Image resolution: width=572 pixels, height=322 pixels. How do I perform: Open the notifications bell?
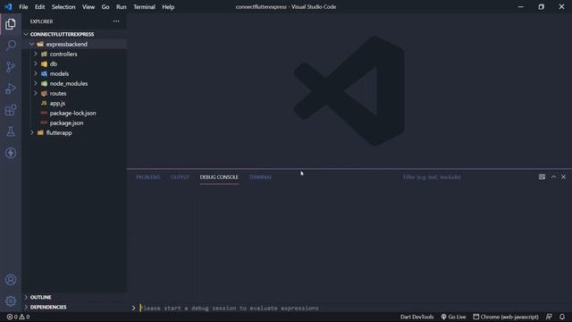pyautogui.click(x=562, y=317)
